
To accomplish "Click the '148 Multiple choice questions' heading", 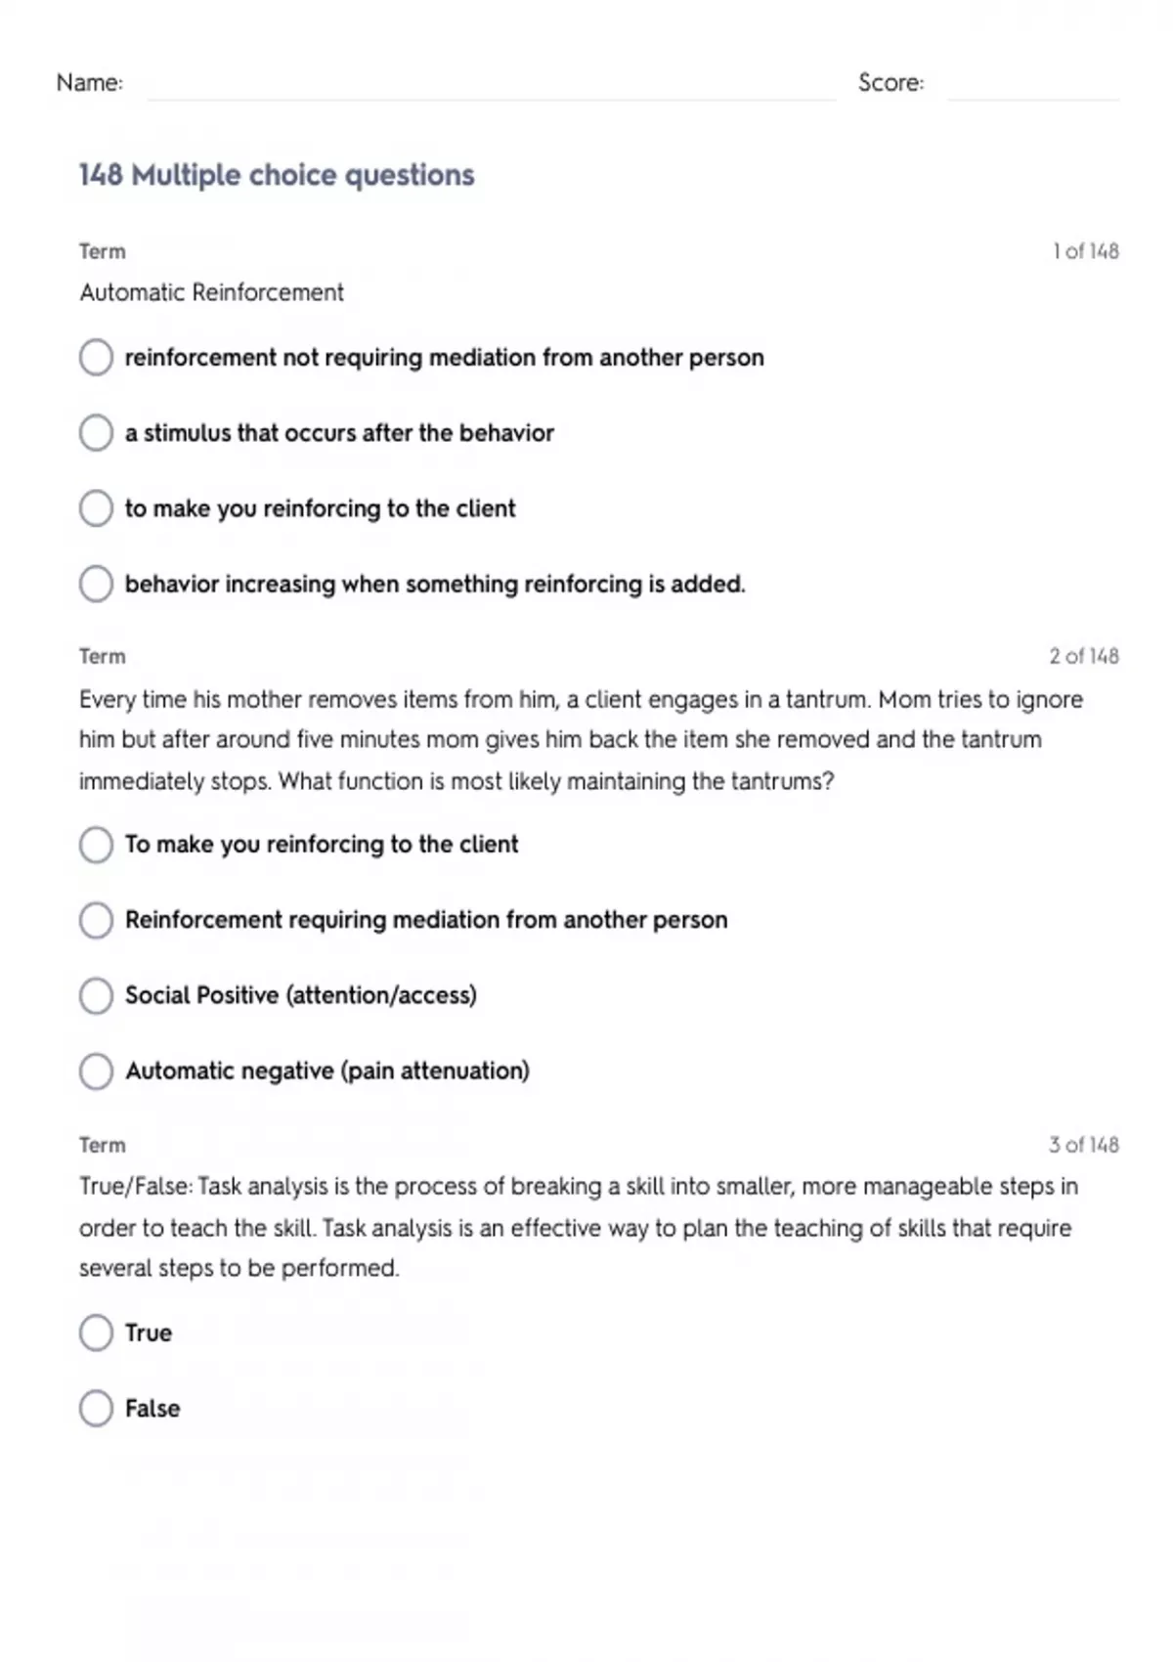I will [277, 176].
